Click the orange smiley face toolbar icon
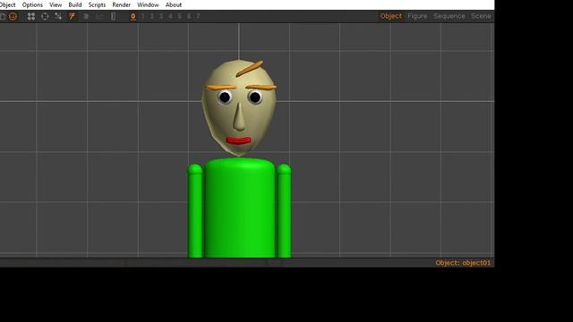Viewport: 573px width, 322px height. point(13,16)
